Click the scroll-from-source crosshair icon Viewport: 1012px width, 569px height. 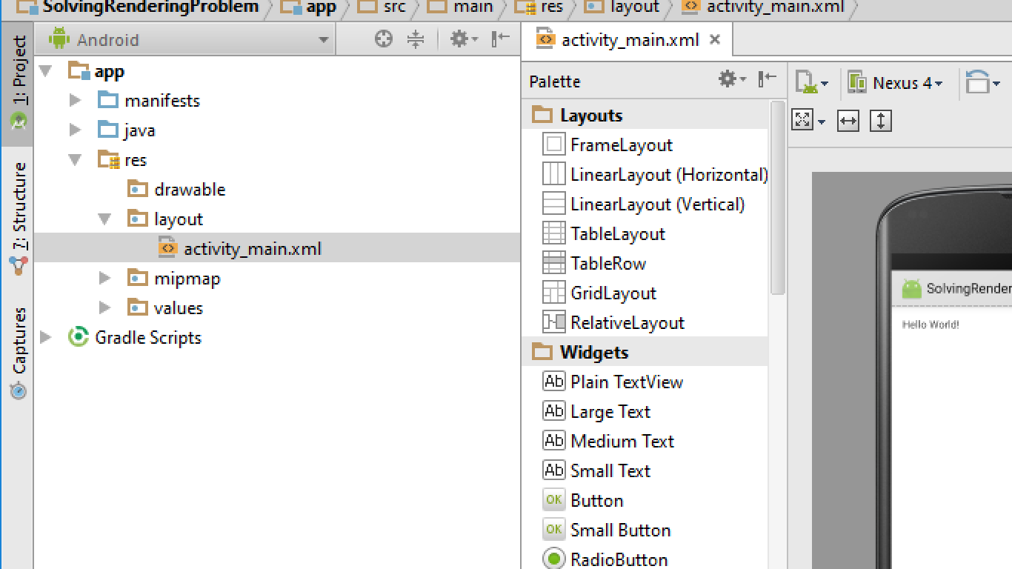[x=384, y=39]
